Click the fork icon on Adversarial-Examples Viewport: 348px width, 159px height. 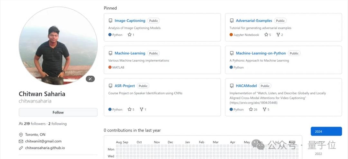coord(278,35)
